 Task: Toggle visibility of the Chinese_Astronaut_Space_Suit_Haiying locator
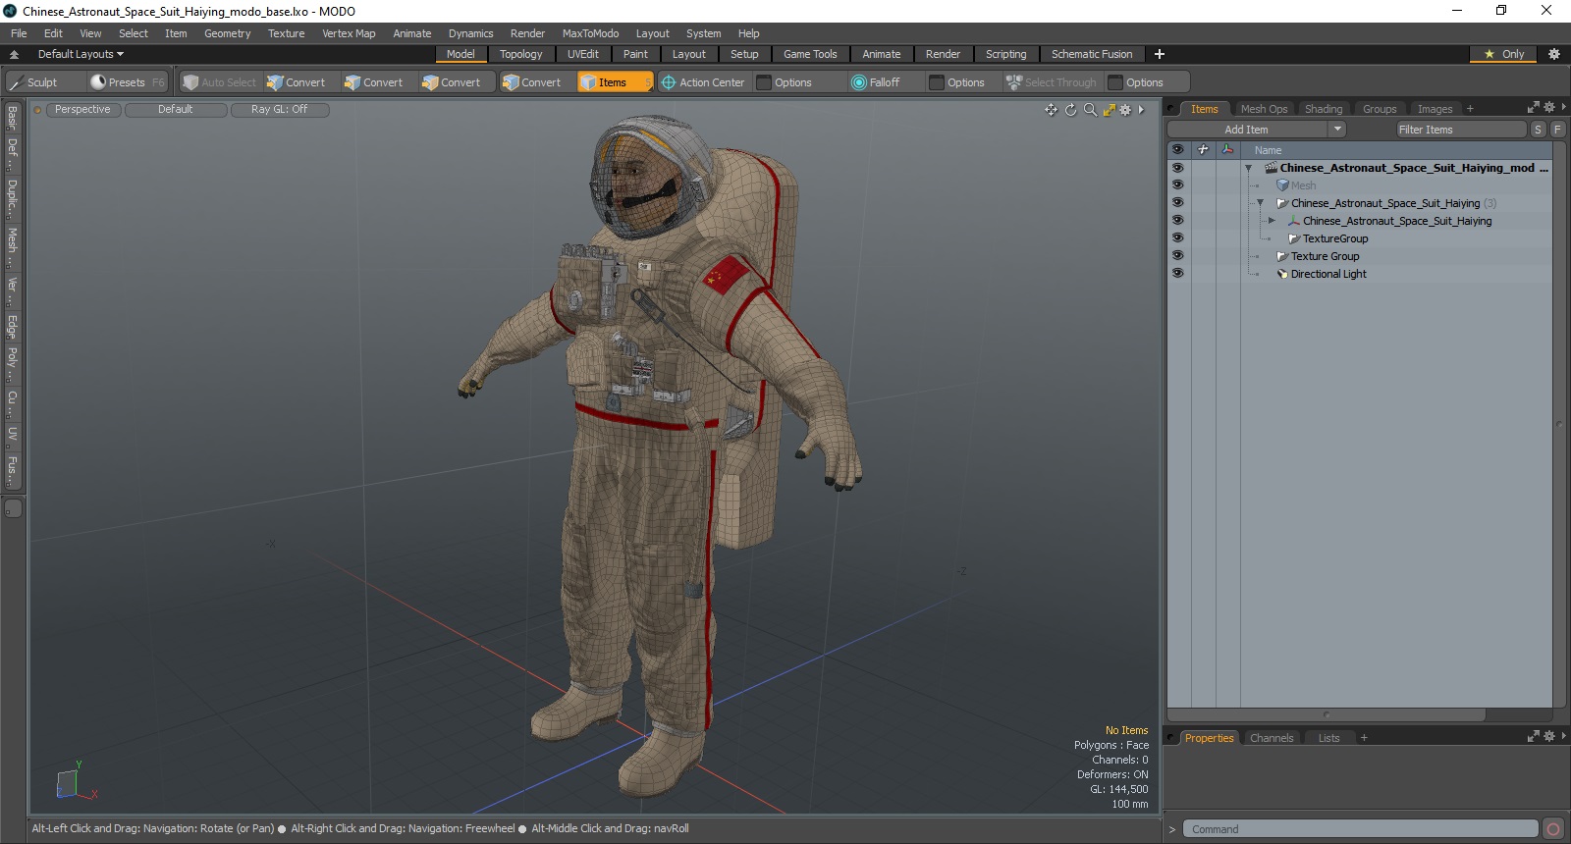(1177, 221)
